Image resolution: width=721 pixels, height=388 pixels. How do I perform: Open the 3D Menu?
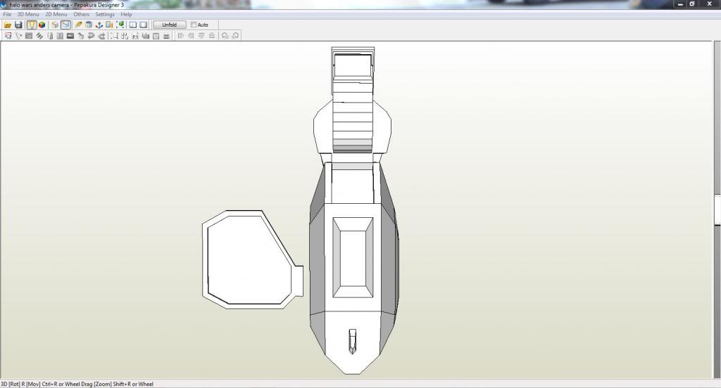(28, 14)
